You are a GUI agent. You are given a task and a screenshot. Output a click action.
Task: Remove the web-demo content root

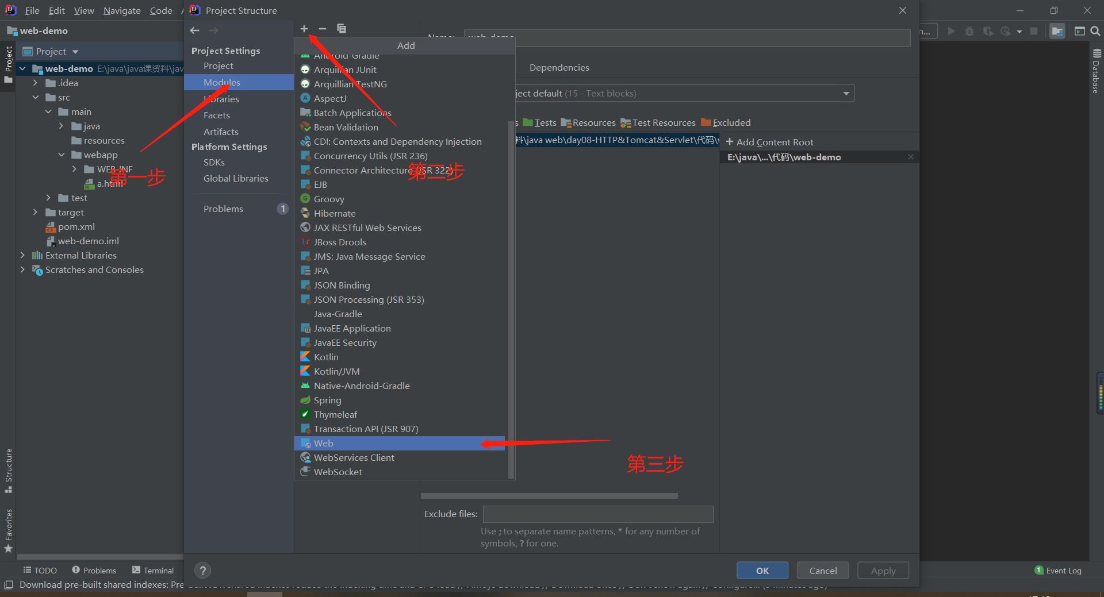click(911, 157)
